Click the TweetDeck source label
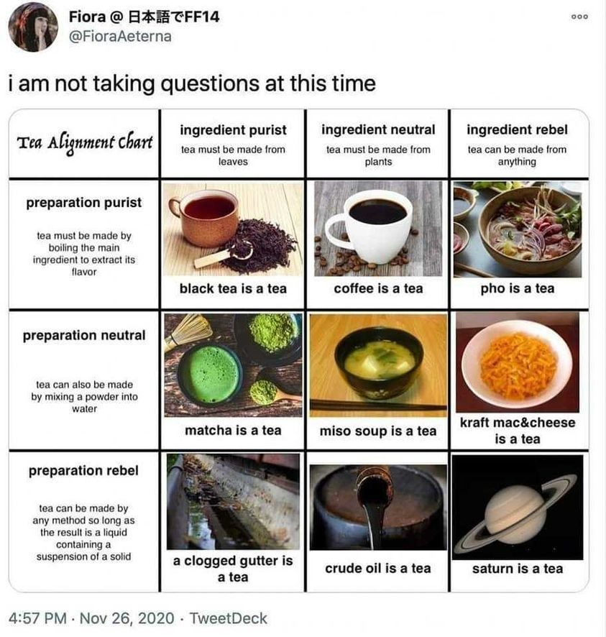606x637 pixels. 229,618
